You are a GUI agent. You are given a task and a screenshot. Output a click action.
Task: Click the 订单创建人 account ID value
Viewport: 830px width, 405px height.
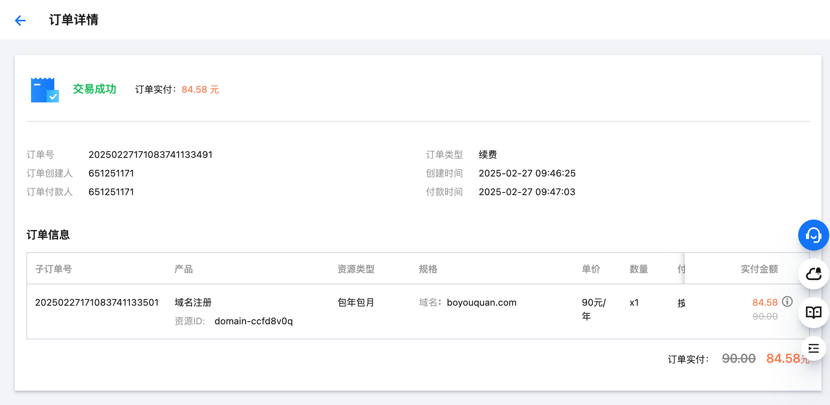pyautogui.click(x=111, y=173)
